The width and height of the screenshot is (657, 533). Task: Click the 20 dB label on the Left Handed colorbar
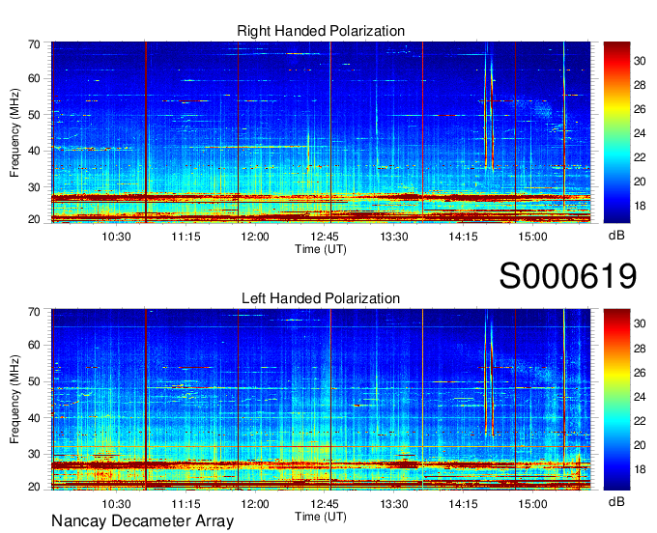(640, 445)
